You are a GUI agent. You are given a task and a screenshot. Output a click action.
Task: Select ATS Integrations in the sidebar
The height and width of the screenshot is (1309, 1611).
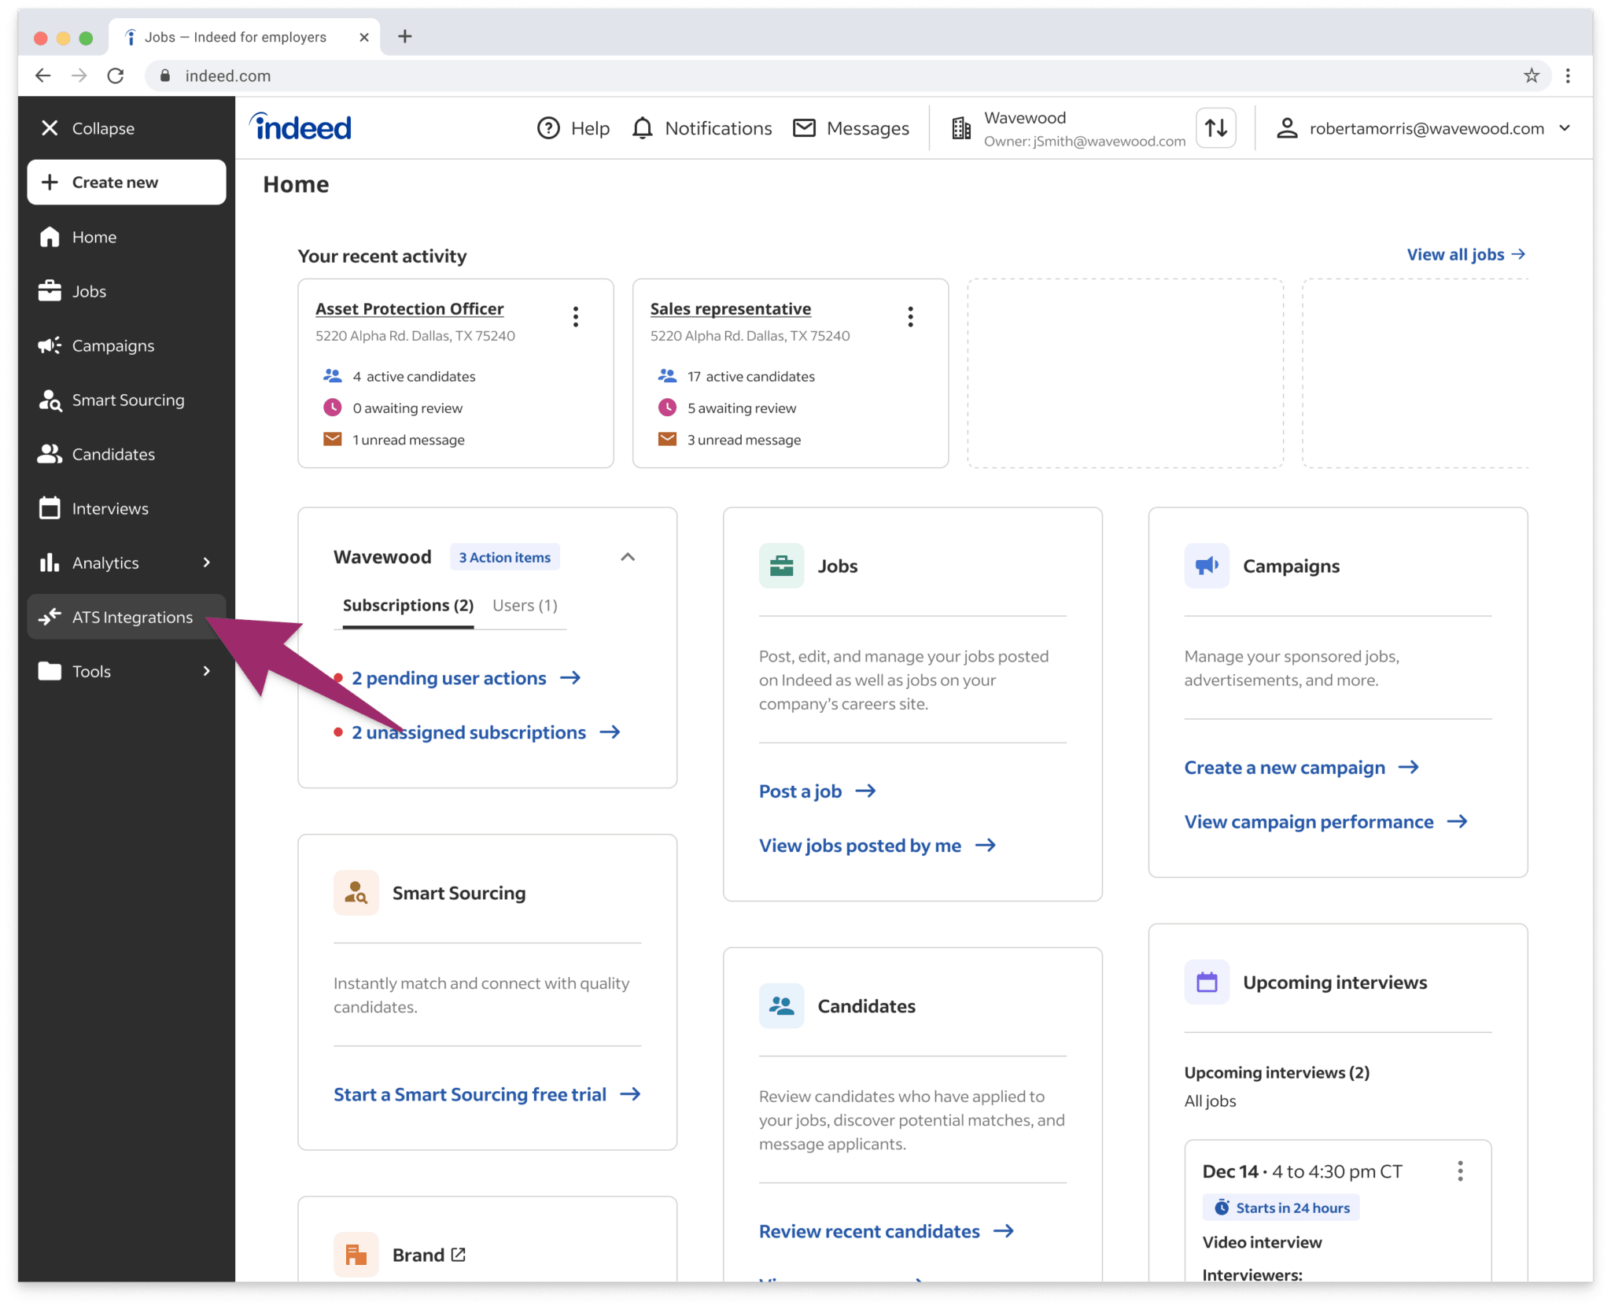[127, 617]
